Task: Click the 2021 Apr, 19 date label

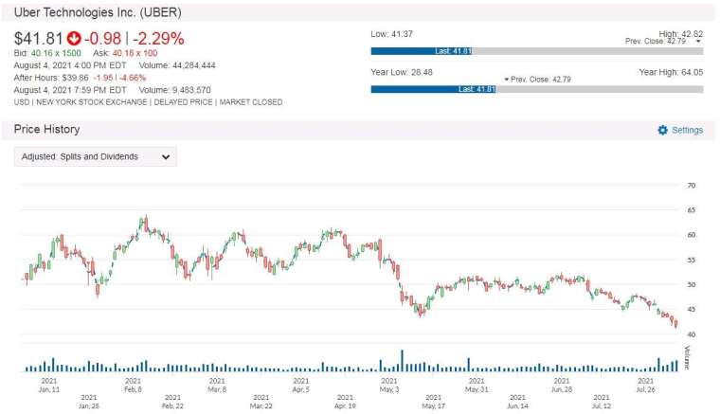Action: click(x=345, y=402)
